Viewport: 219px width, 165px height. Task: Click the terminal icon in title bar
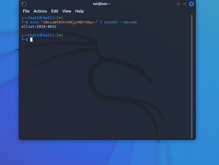tap(24, 4)
